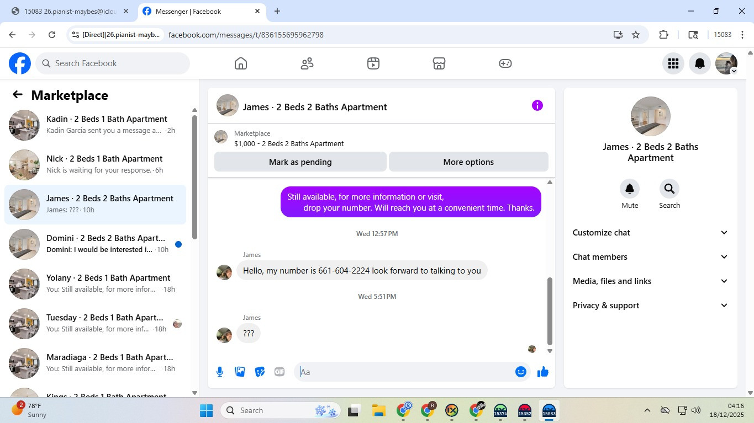The image size is (754, 423).
Task: Click the large listing photo in info panel
Action: pyautogui.click(x=651, y=116)
